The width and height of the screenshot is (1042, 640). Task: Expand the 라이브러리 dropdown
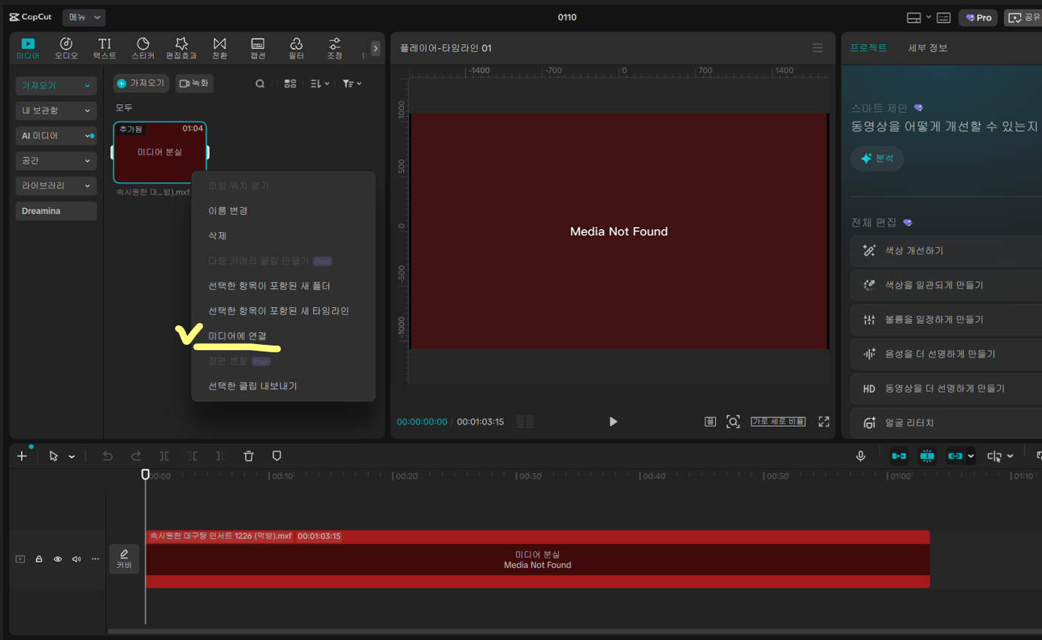pos(56,186)
